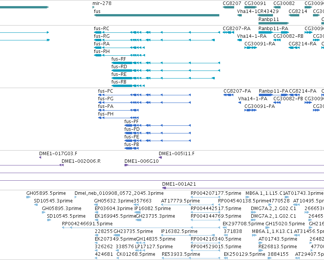Select protein fus-PE
The height and width of the screenshot is (260, 324).
(x=158, y=141)
